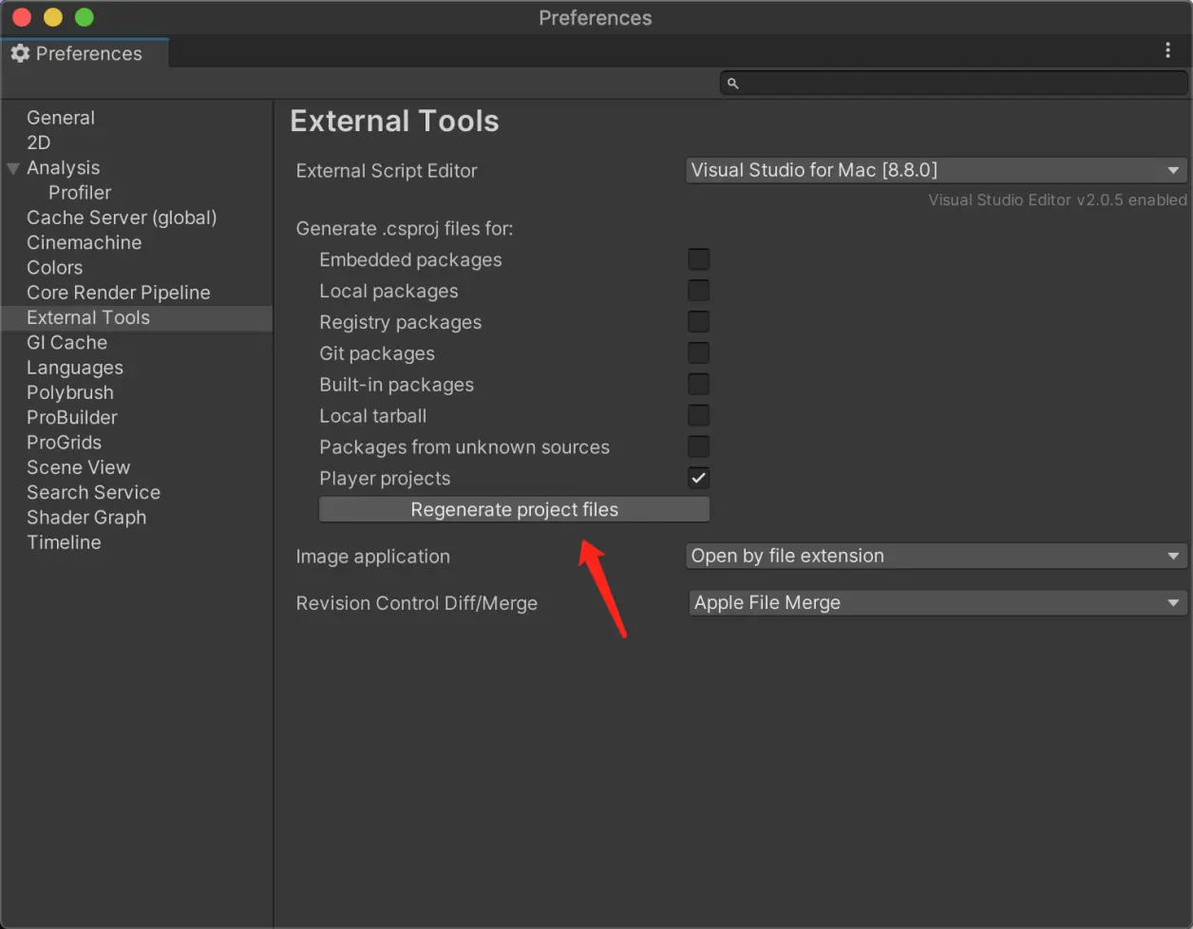Click the Preferences tab gear icon
The image size is (1193, 929).
[x=20, y=53]
